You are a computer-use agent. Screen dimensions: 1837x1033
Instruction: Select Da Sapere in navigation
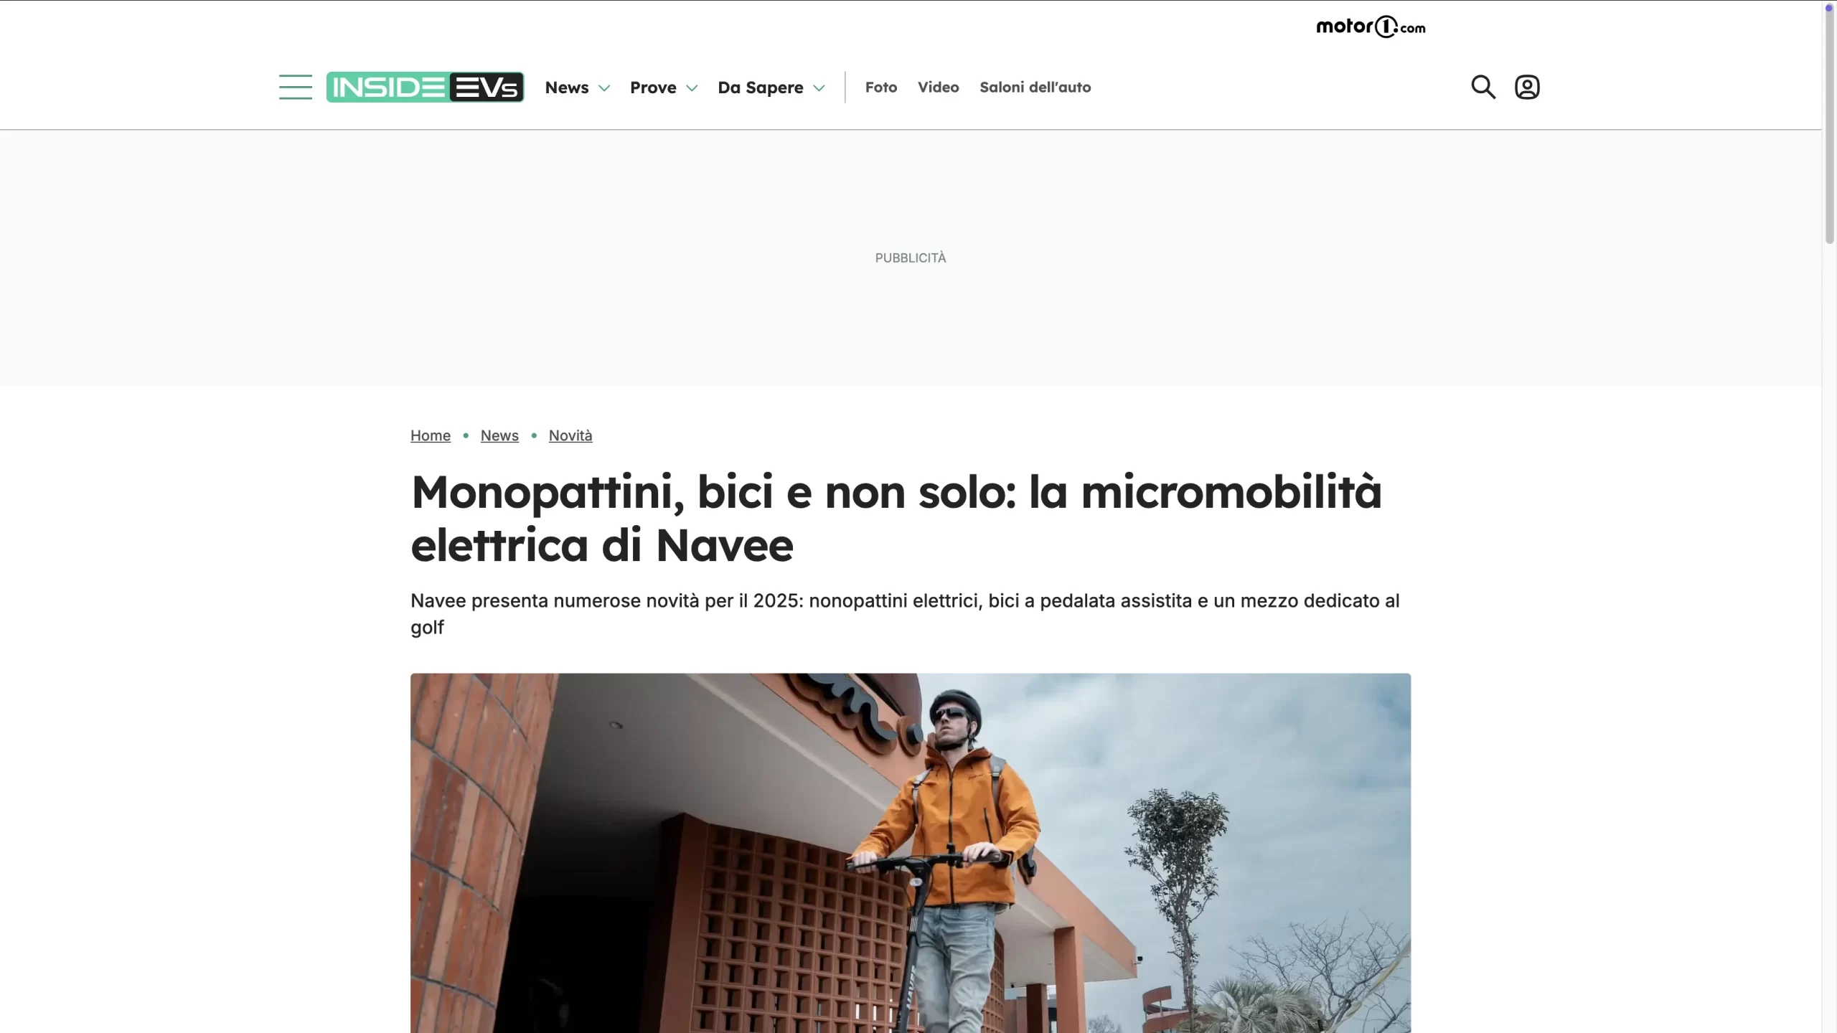click(x=761, y=88)
